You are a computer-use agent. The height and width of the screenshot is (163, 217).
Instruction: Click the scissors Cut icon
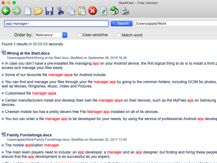pyautogui.click(x=60, y=11)
